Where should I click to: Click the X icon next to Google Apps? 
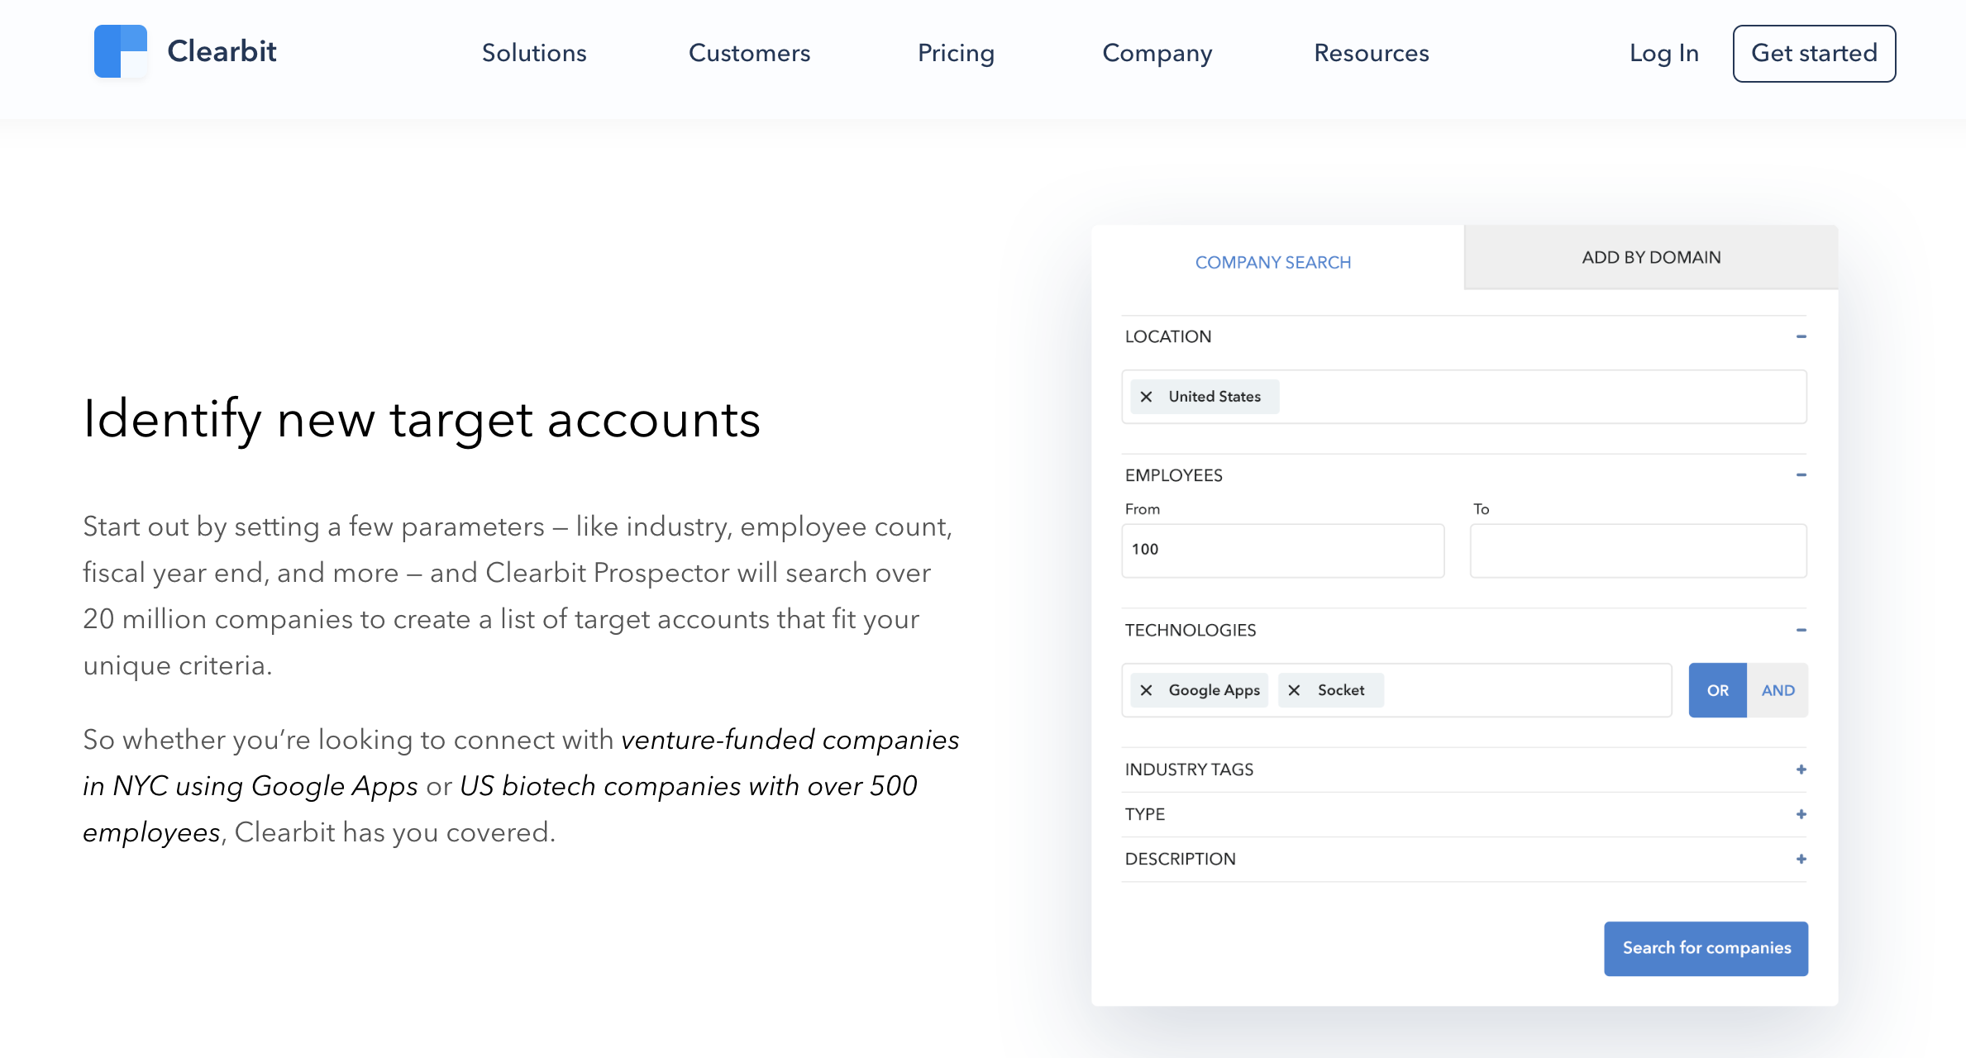pos(1147,689)
